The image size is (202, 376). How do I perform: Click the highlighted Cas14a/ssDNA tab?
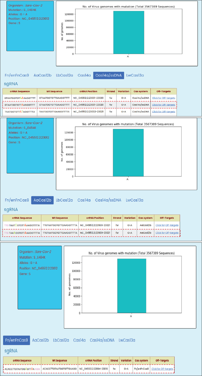pos(109,75)
